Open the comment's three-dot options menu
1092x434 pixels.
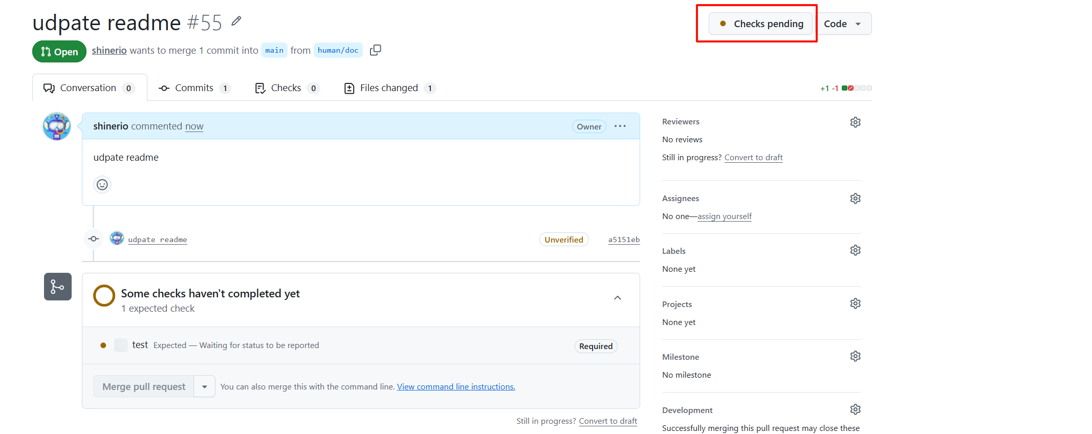(x=620, y=126)
